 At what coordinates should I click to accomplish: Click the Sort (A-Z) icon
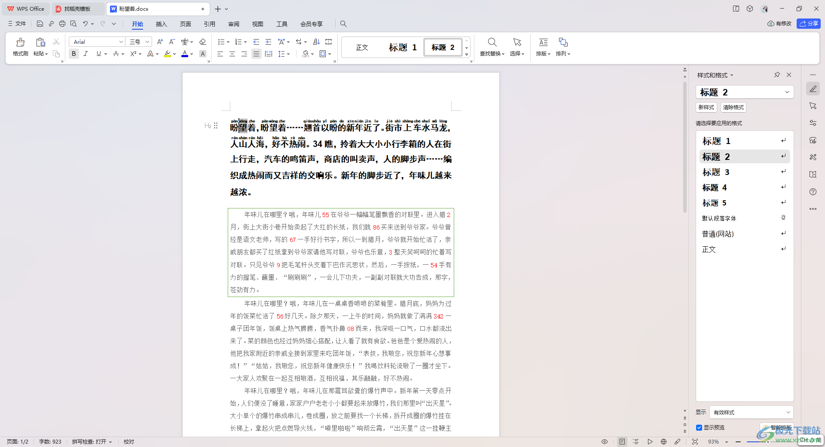pos(317,42)
